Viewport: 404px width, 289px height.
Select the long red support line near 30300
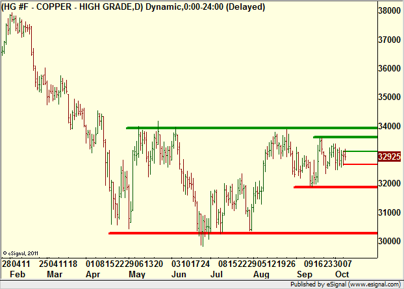tap(243, 233)
